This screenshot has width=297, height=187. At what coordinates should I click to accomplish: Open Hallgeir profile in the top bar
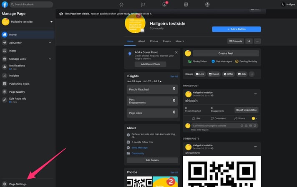(x=288, y=4)
